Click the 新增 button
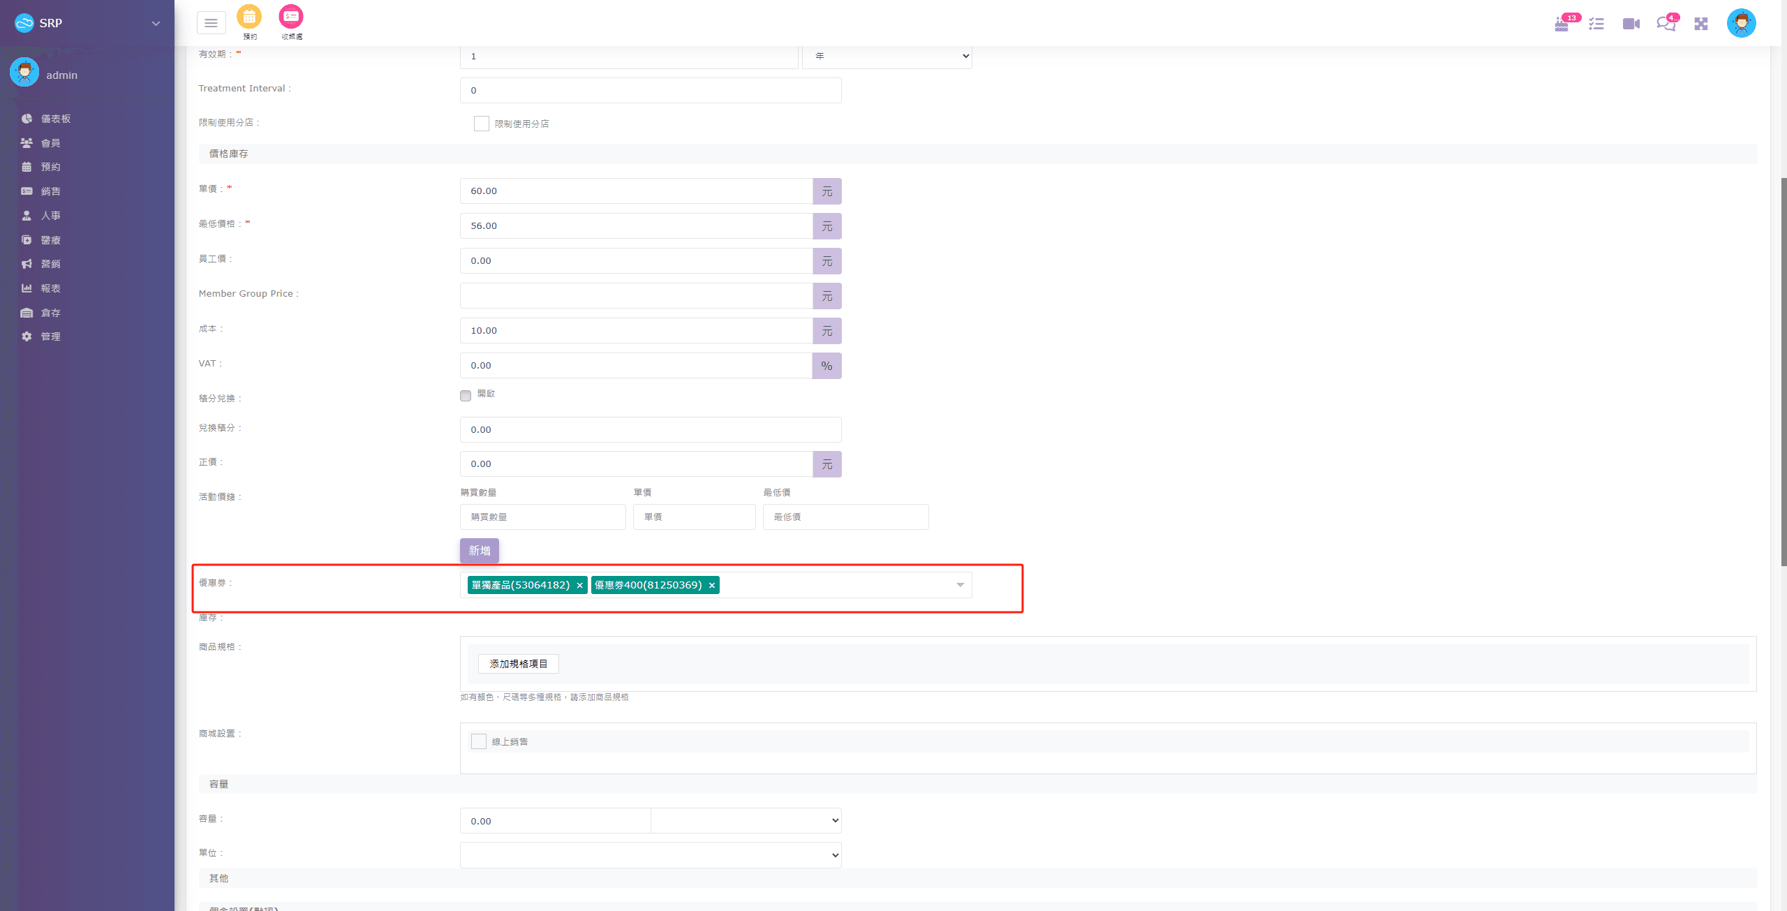Viewport: 1787px width, 911px height. pos(479,551)
